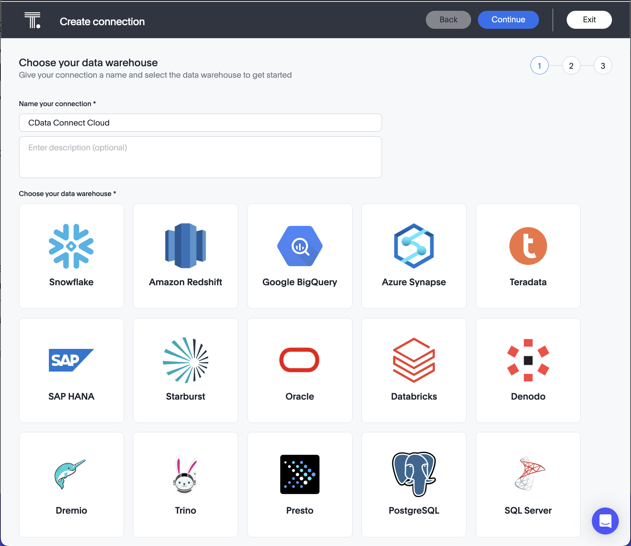631x546 pixels.
Task: Select the Presto logo icon
Action: (300, 474)
